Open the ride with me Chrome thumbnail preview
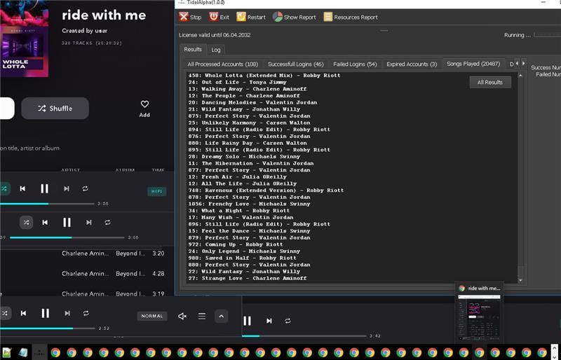The height and width of the screenshot is (360, 561). coord(479,312)
